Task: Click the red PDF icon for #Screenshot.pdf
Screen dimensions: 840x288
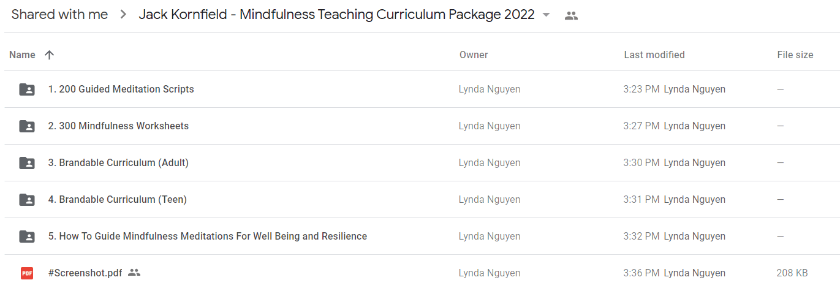Action: 27,273
